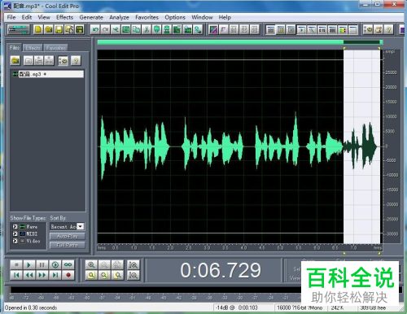Save the file using the floppy disk icon

coord(59,29)
